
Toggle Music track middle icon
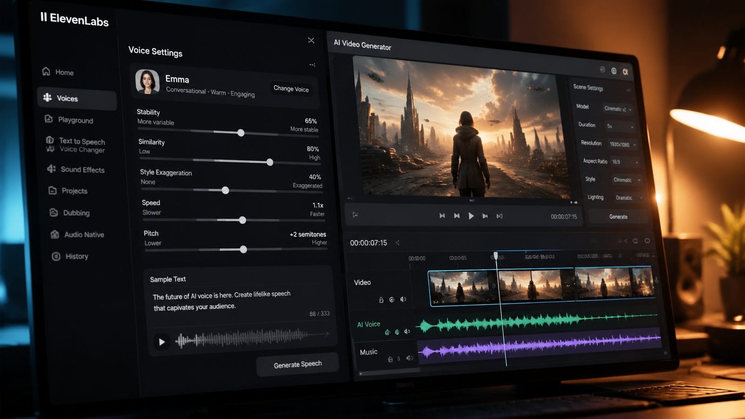[399, 359]
